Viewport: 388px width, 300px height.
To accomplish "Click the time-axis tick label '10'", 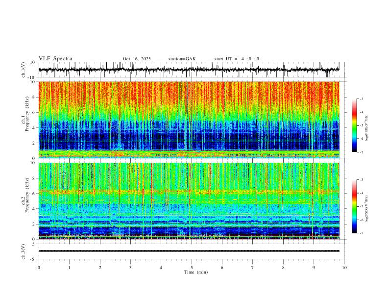I will (344, 268).
